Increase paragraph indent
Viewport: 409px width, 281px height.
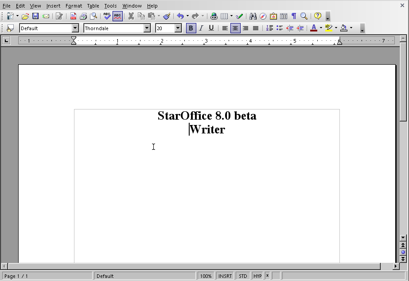click(300, 28)
